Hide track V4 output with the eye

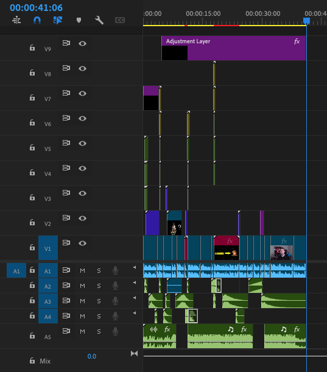point(82,168)
